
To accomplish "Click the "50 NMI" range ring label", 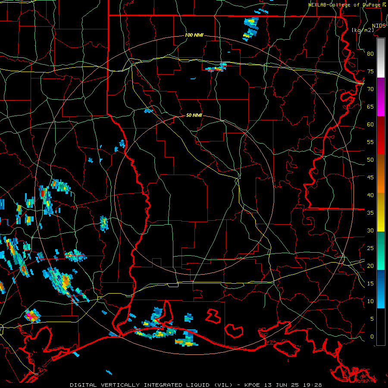I will pyautogui.click(x=194, y=115).
